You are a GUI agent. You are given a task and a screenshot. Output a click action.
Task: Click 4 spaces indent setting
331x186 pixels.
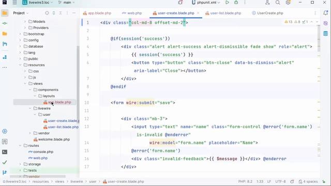308,181
